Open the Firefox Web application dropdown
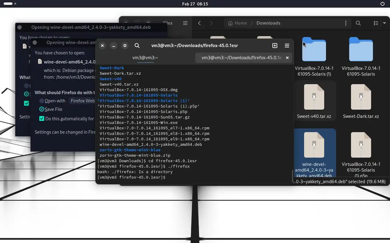 (x=82, y=101)
